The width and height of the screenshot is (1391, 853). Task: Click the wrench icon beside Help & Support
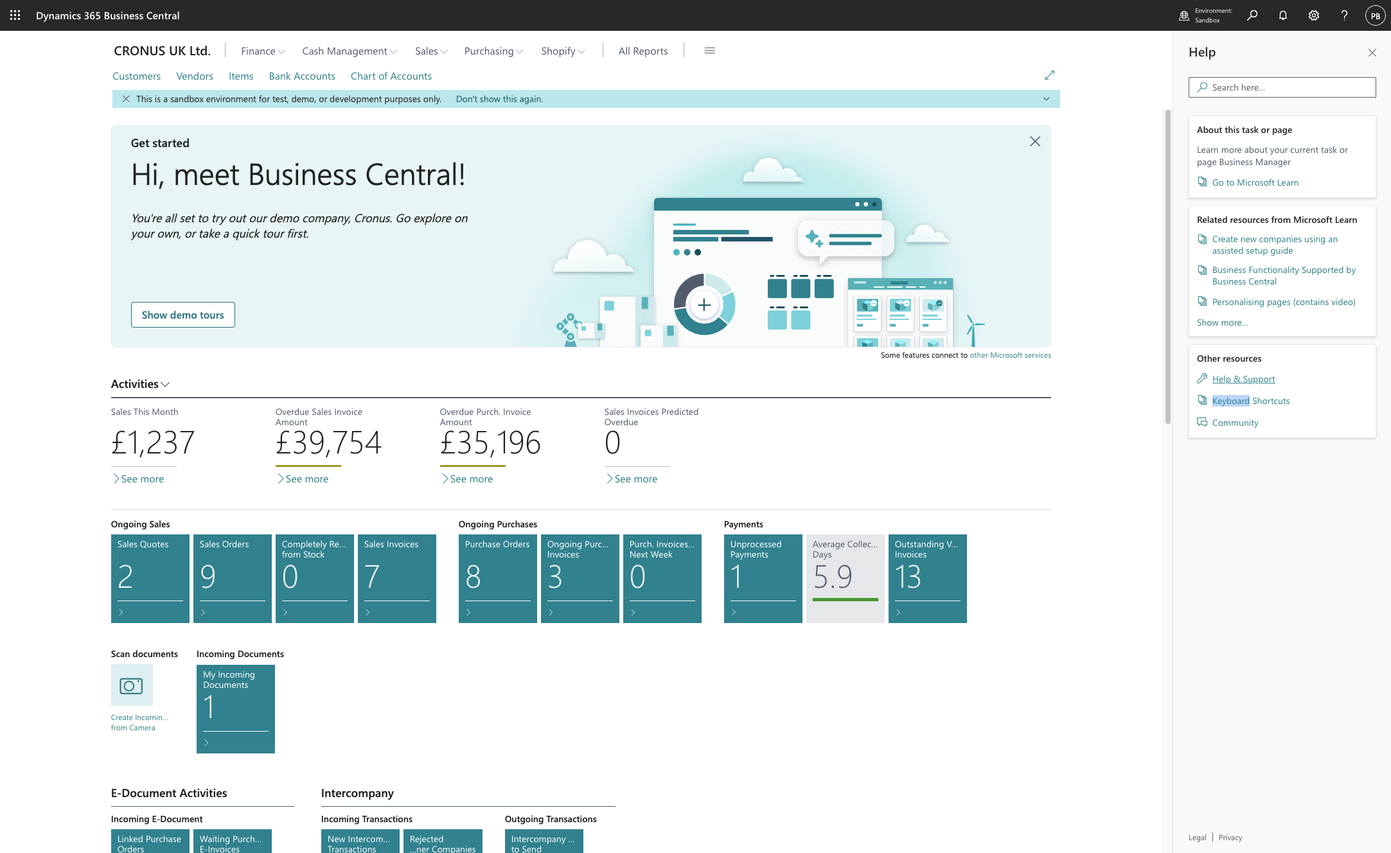(1202, 378)
